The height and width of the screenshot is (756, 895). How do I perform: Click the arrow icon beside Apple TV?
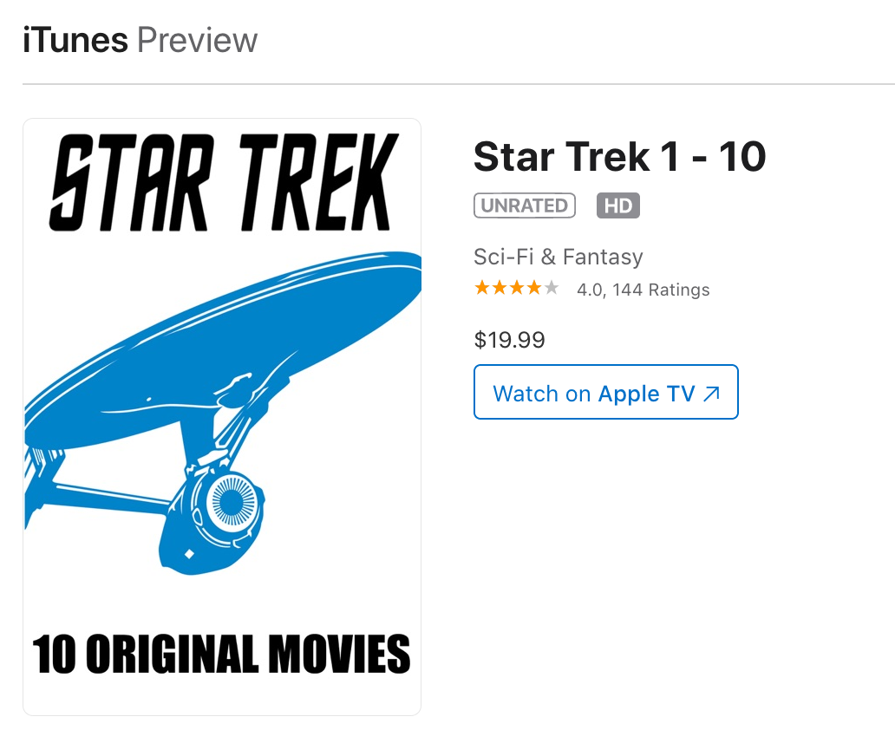712,394
